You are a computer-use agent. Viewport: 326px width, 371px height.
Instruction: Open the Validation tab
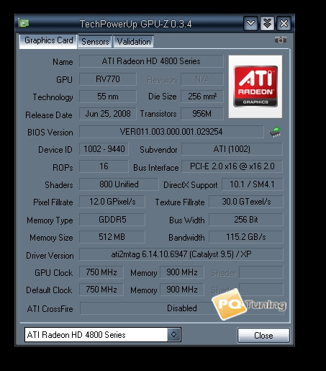point(134,42)
